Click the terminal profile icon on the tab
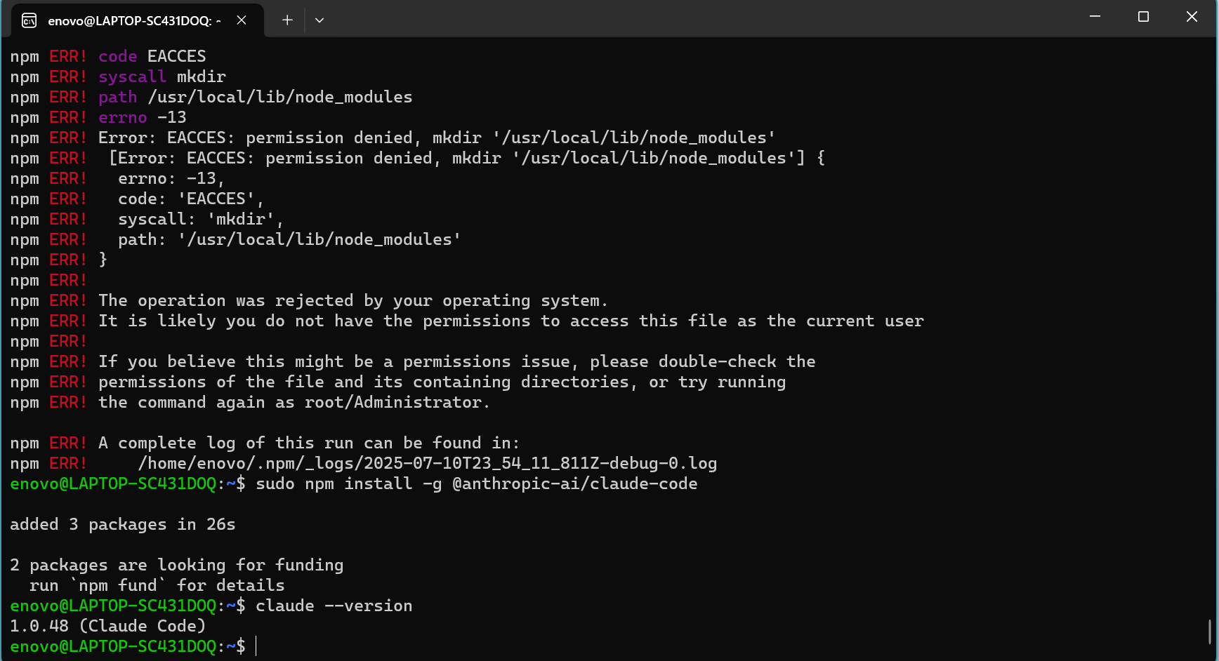 (29, 20)
